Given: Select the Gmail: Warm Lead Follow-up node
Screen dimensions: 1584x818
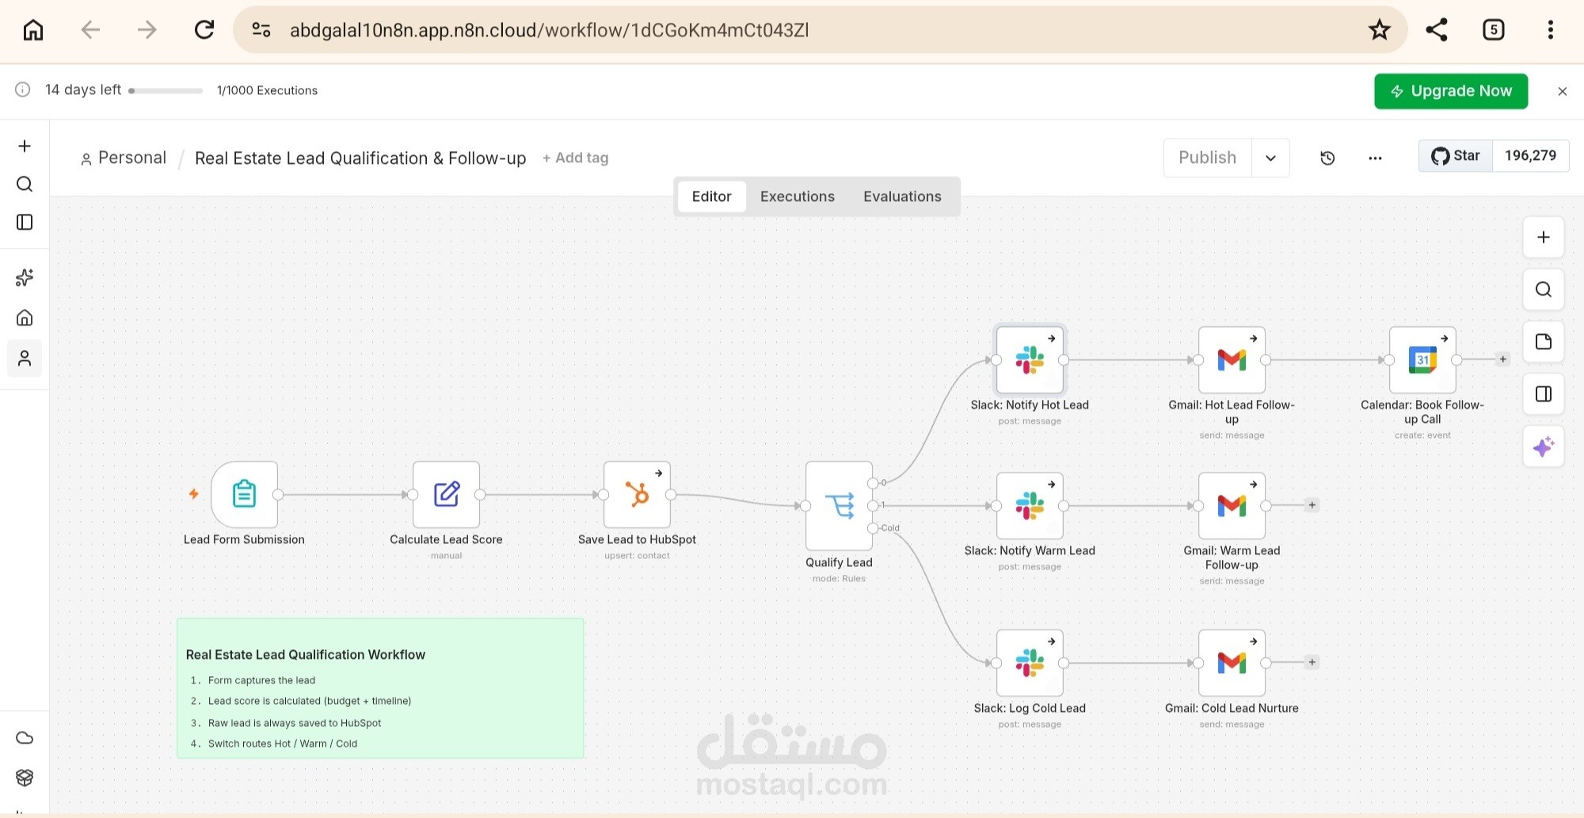Looking at the screenshot, I should (x=1232, y=505).
